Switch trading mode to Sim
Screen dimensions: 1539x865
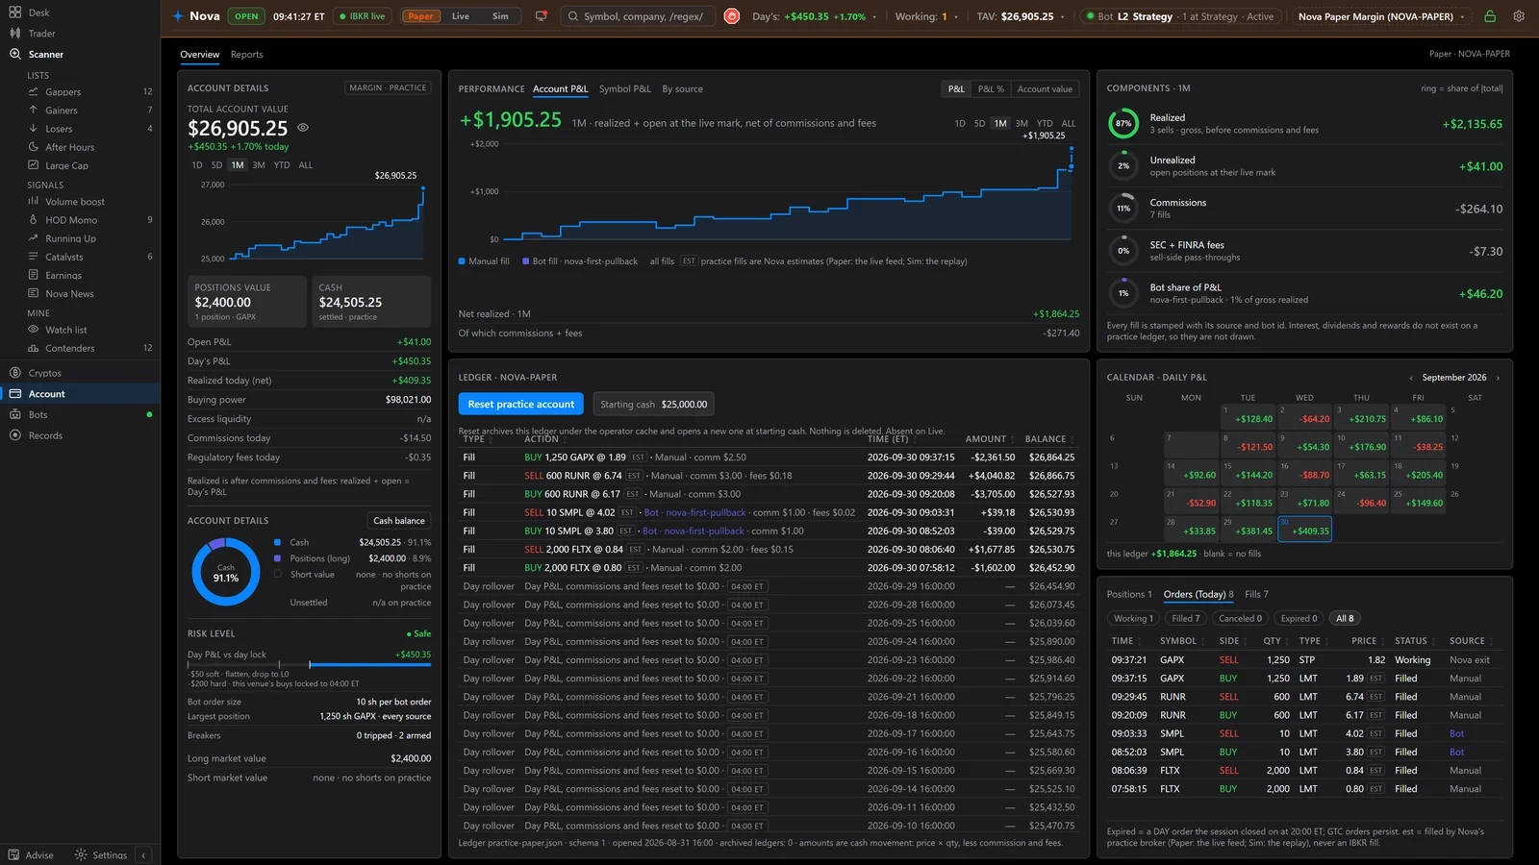pos(500,16)
